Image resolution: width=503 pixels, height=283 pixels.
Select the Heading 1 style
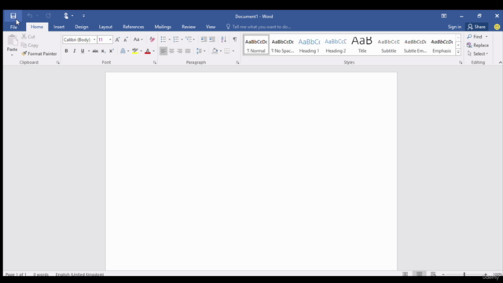point(309,46)
